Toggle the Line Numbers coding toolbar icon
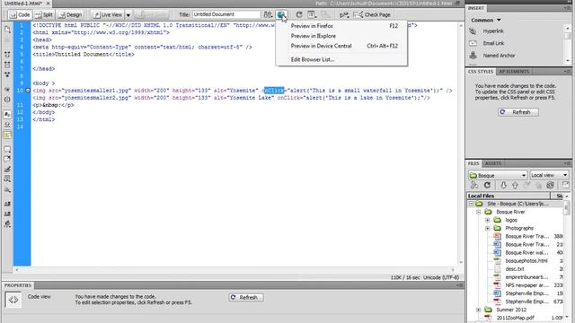 coord(7,114)
